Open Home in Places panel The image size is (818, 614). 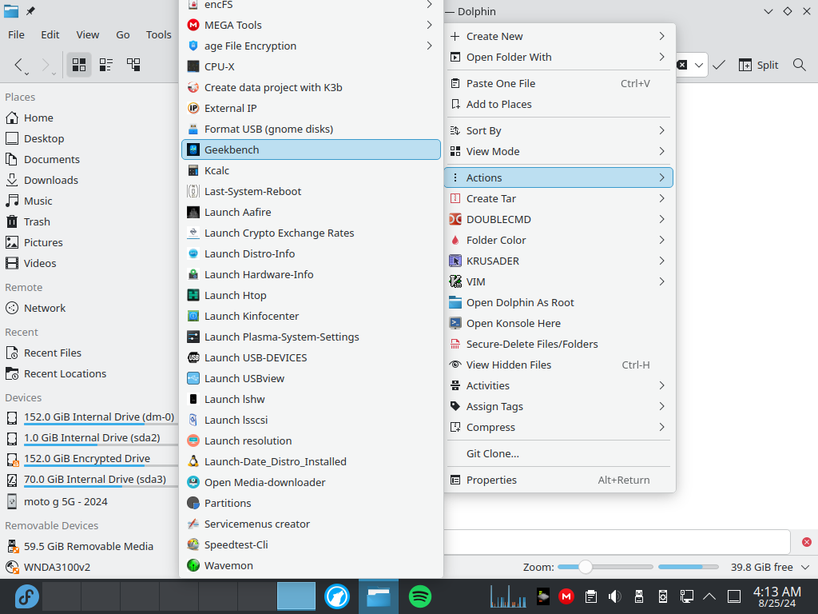tap(89, 118)
